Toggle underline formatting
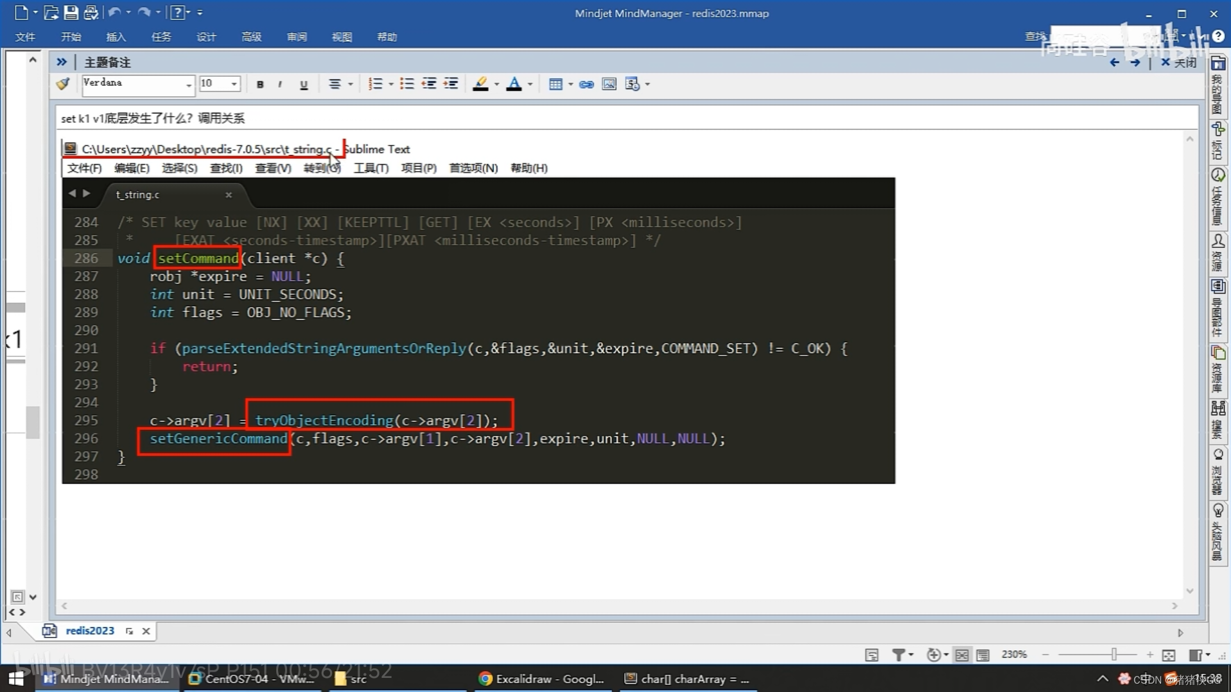The image size is (1231, 692). click(304, 85)
